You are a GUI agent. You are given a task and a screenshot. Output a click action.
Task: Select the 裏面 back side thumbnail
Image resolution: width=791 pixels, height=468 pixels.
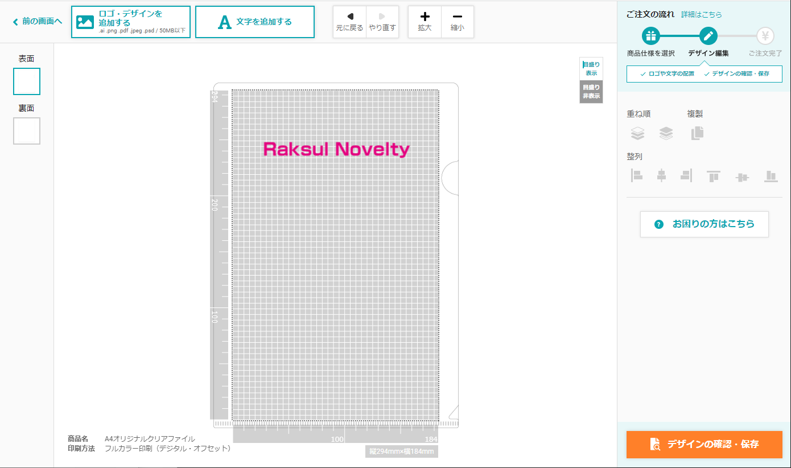(27, 131)
